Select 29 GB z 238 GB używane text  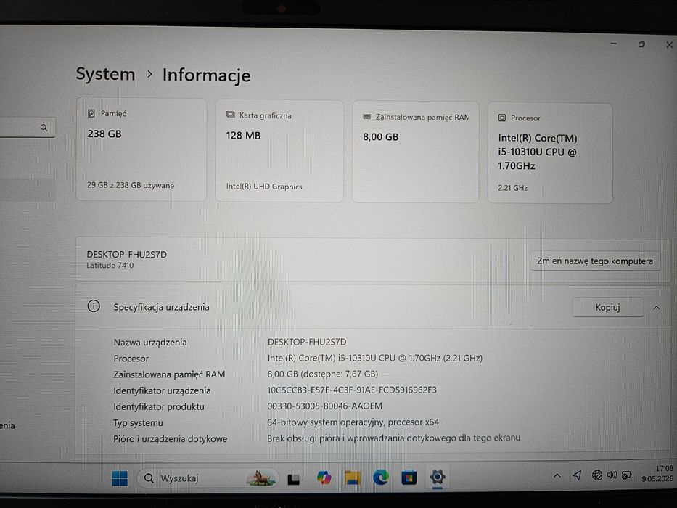[x=131, y=185]
